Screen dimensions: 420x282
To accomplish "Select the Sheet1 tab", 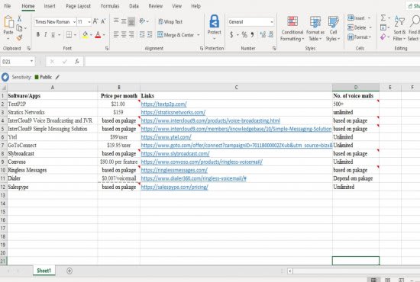I will coord(44,271).
